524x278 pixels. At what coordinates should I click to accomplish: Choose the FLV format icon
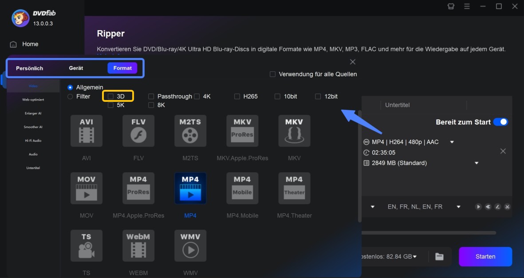click(x=138, y=131)
